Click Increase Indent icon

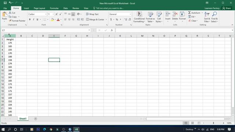coord(82,19)
